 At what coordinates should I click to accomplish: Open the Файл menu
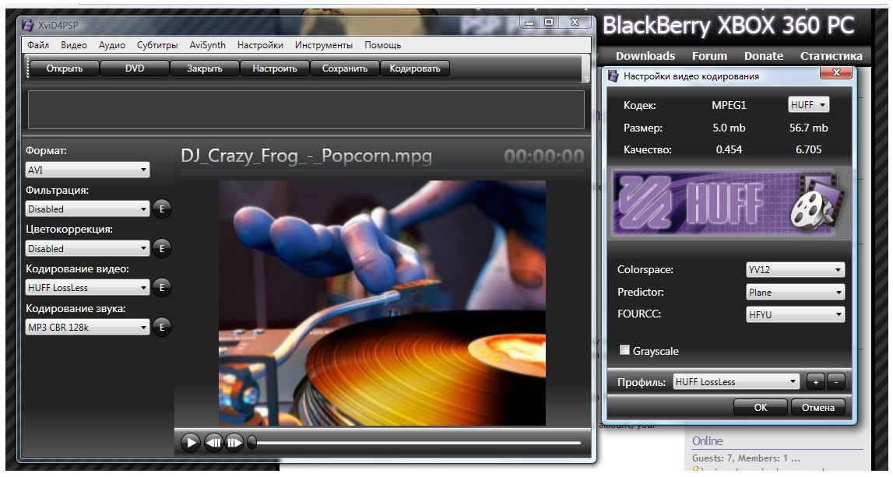click(38, 45)
